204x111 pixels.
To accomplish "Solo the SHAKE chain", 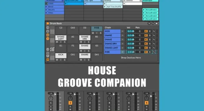I will click(150, 40).
